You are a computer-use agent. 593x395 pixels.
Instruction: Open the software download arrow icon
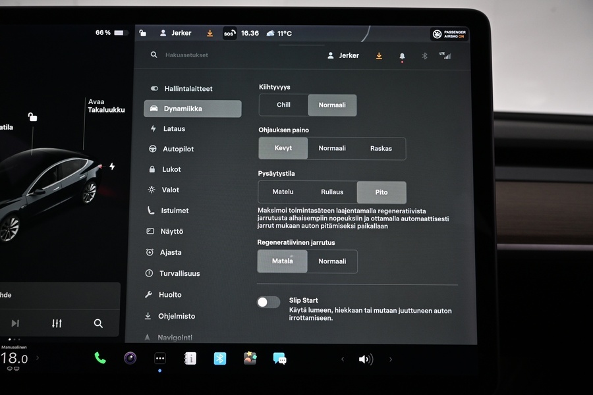tap(378, 56)
